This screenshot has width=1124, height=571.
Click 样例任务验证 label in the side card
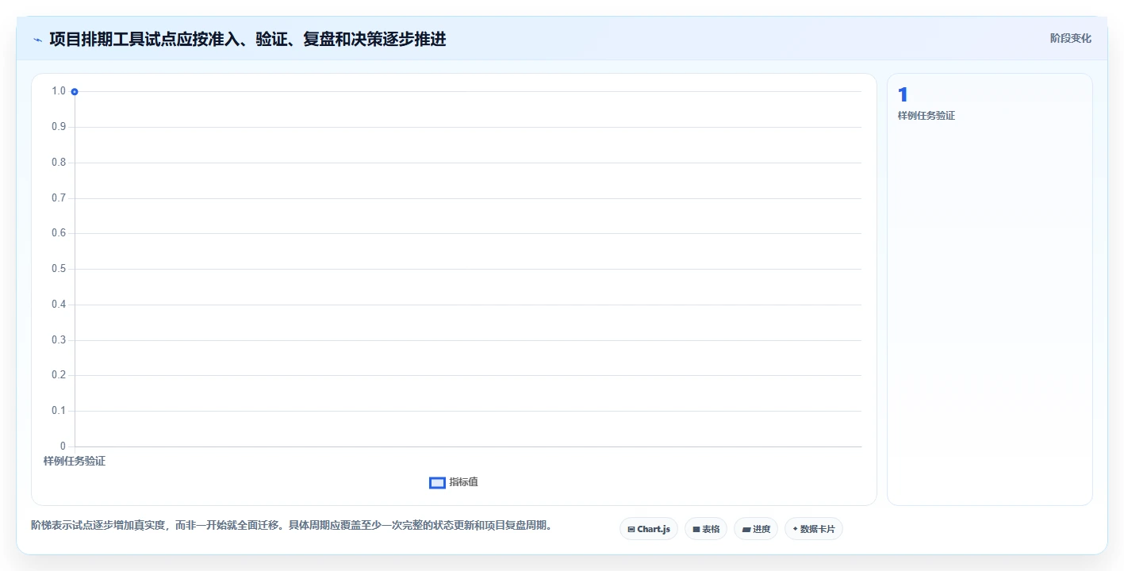pos(926,116)
